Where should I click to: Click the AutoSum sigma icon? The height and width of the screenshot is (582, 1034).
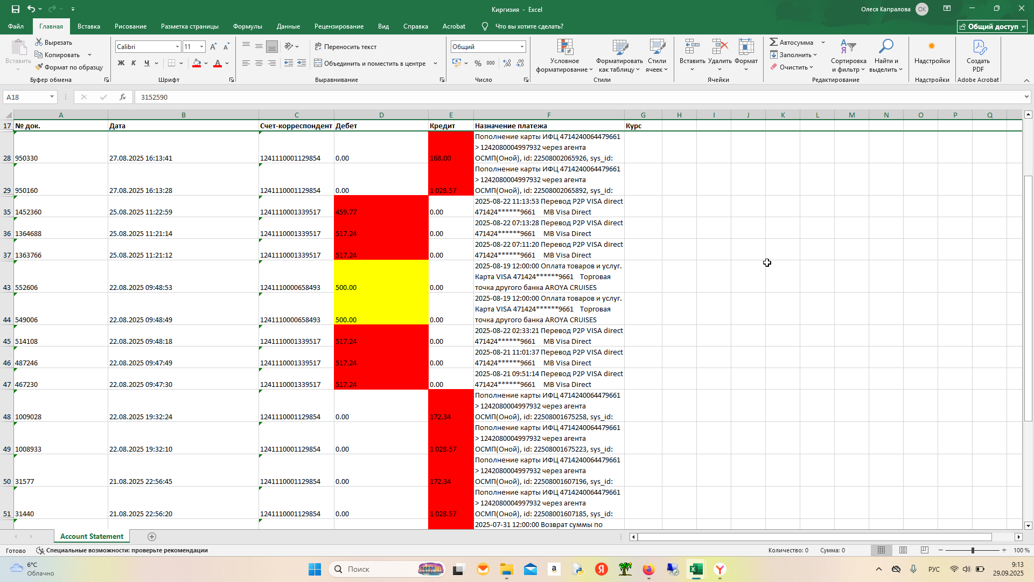pyautogui.click(x=773, y=42)
